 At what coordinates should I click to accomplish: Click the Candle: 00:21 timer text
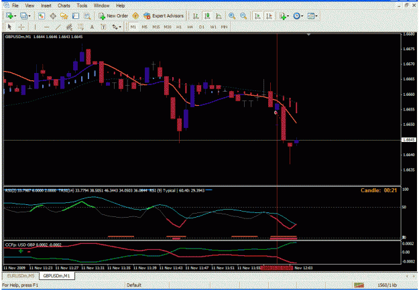[379, 190]
